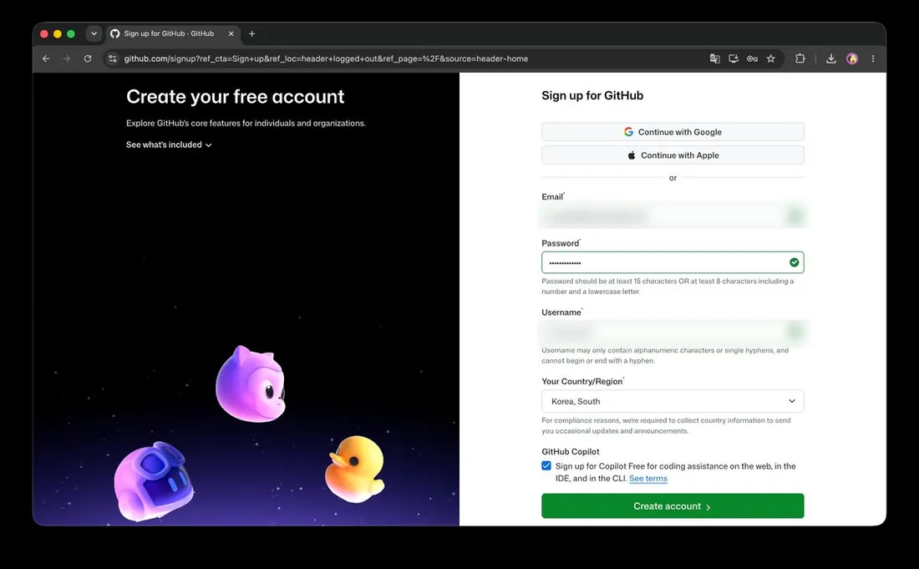Reload the GitHub signup page

(x=88, y=58)
